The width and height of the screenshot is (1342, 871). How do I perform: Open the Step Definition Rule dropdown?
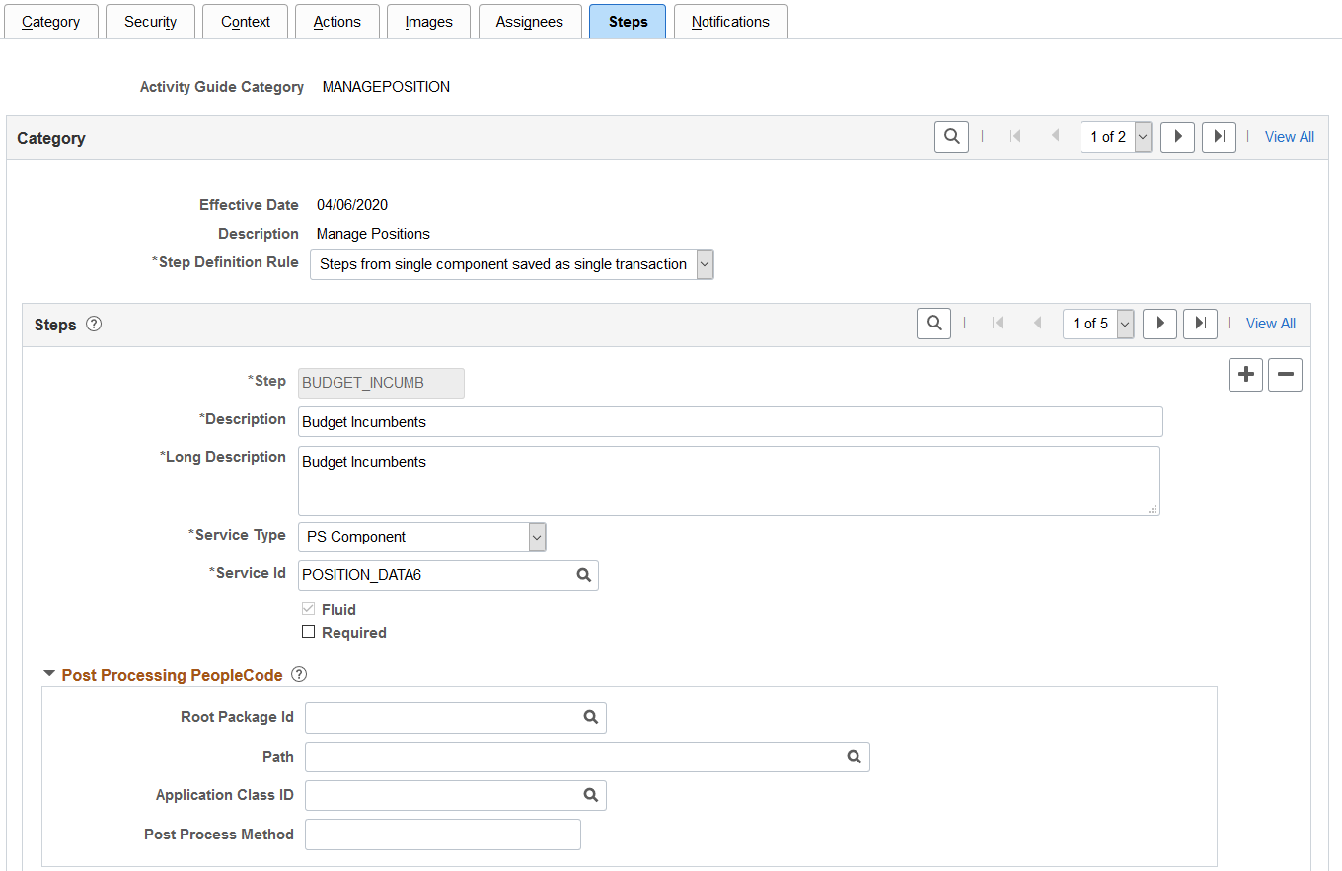point(511,264)
